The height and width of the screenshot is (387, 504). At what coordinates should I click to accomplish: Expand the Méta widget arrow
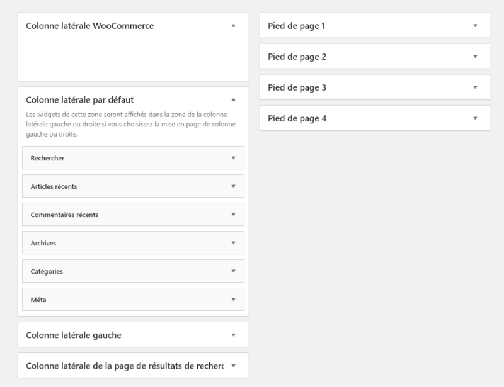[x=233, y=299]
